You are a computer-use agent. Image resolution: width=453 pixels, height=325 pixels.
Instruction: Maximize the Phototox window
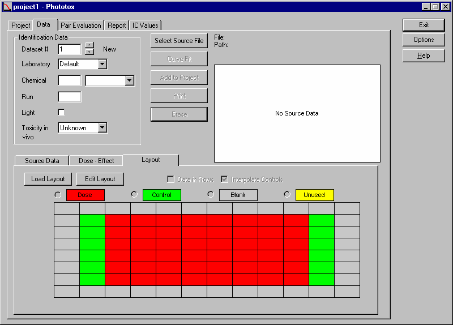435,7
